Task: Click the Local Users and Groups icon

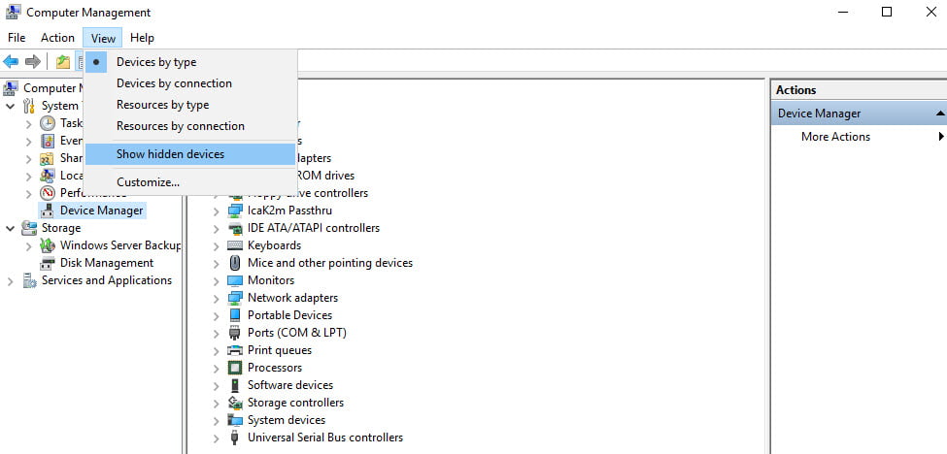Action: click(48, 176)
